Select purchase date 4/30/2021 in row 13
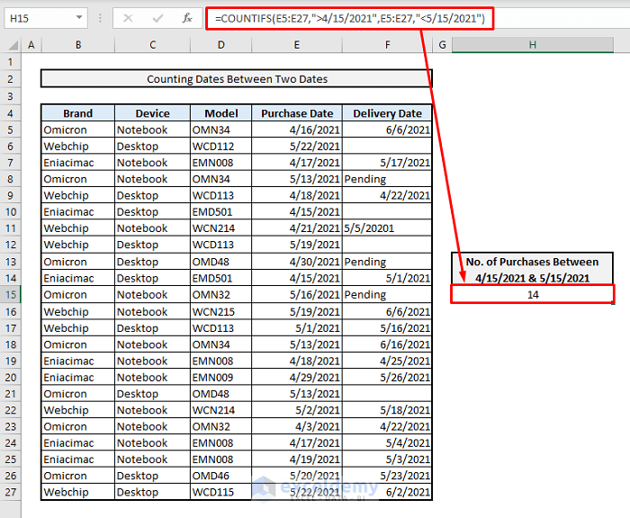The height and width of the screenshot is (518, 630). 297,262
